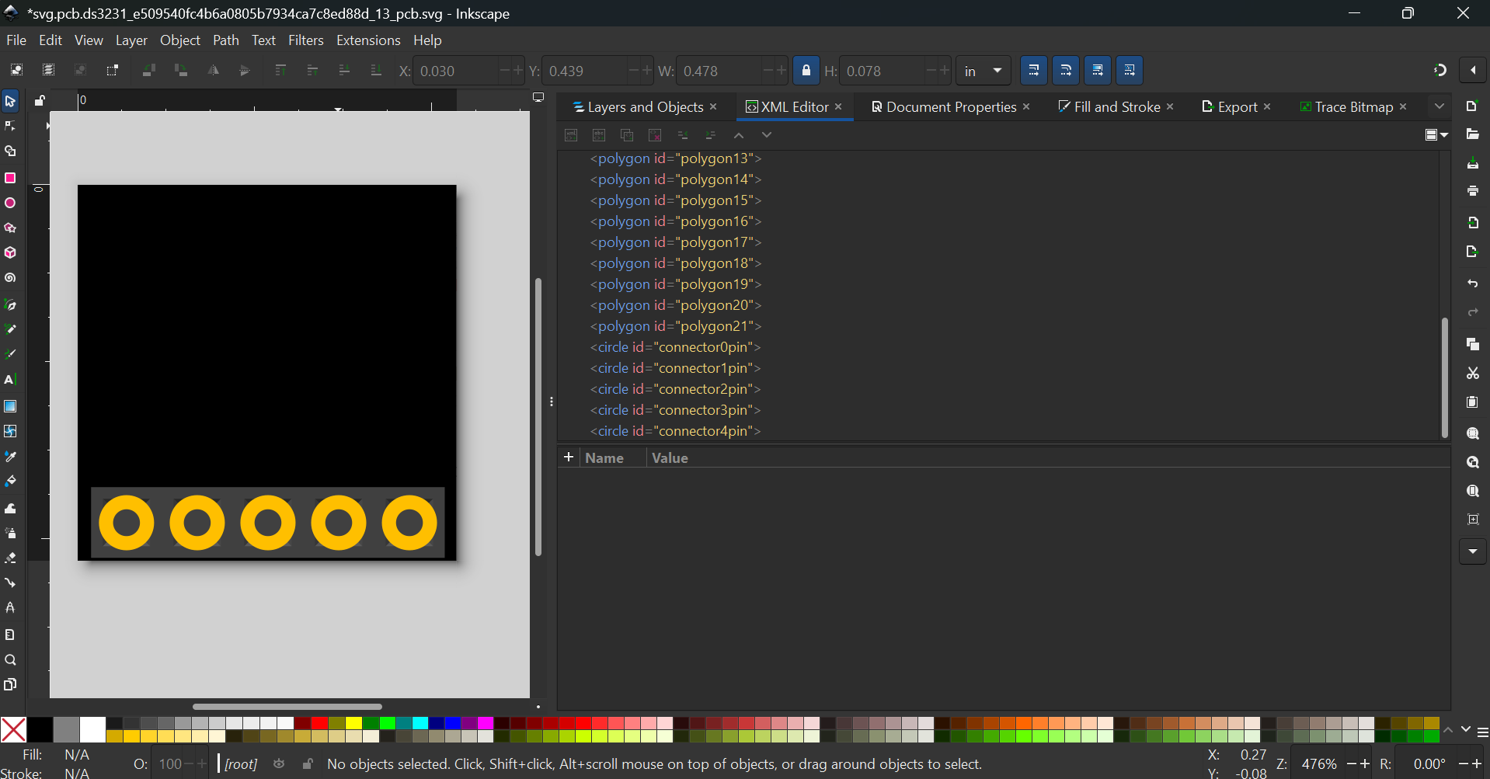This screenshot has height=779, width=1490.
Task: Activate the Pen Bezier tool
Action: 10,304
